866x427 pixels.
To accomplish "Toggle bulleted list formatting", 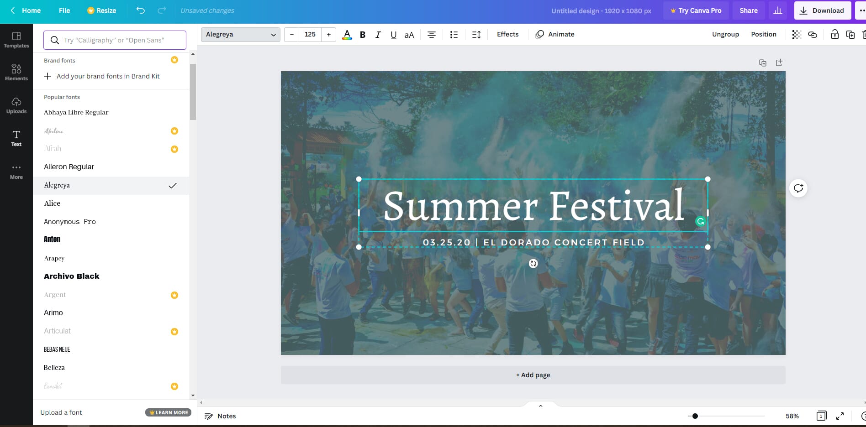I will pos(454,35).
